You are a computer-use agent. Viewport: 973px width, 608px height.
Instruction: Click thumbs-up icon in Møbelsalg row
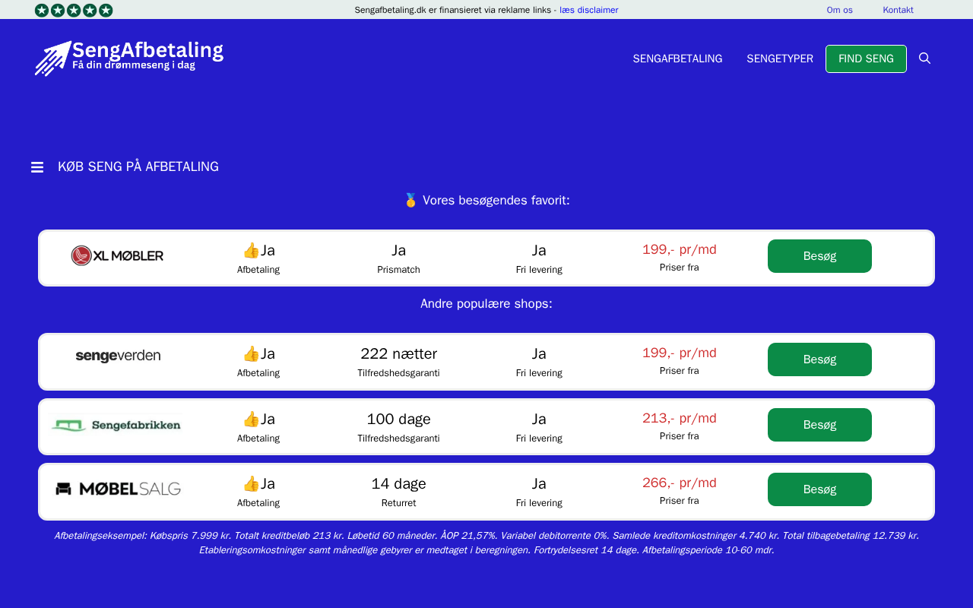[x=251, y=483]
